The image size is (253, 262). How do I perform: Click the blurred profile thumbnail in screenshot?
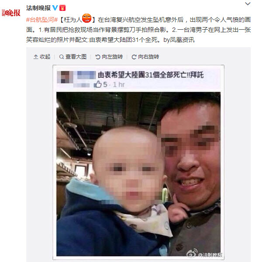click(x=65, y=77)
